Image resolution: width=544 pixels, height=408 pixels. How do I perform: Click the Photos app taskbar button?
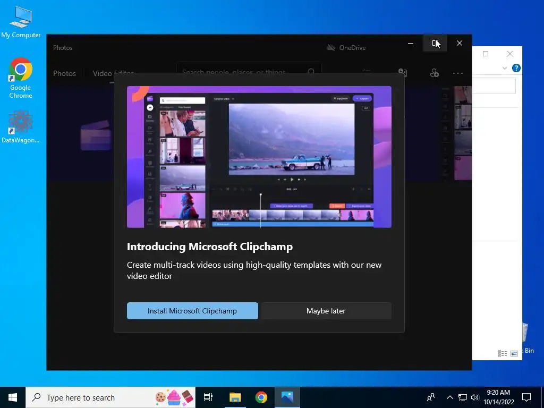point(287,397)
